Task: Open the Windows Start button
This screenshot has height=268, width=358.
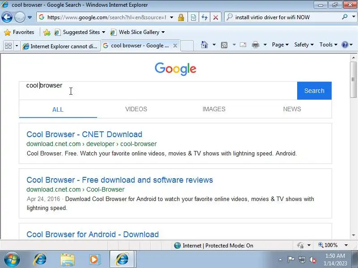Action: pyautogui.click(x=12, y=260)
